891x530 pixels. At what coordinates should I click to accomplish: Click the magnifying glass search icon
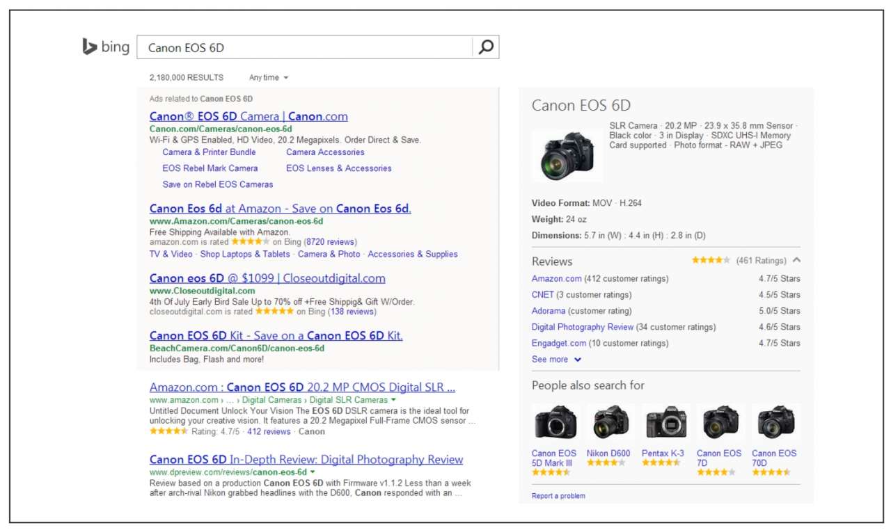[486, 47]
